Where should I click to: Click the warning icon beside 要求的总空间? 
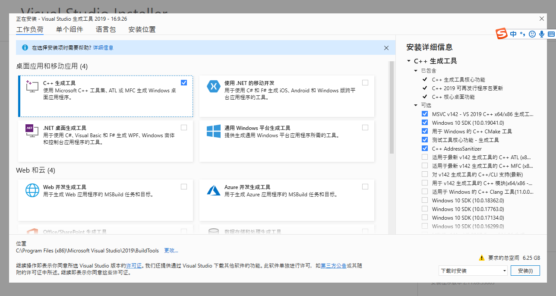pyautogui.click(x=482, y=258)
